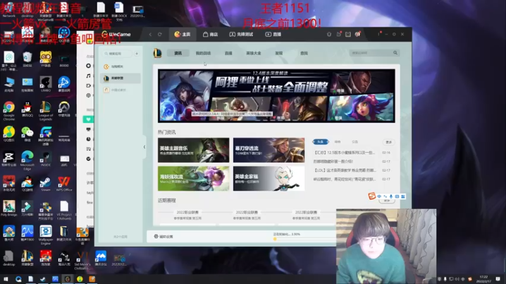Viewport: 506px width, 284px height.
Task: Open the 英雄全家福 news card
Action: [269, 179]
